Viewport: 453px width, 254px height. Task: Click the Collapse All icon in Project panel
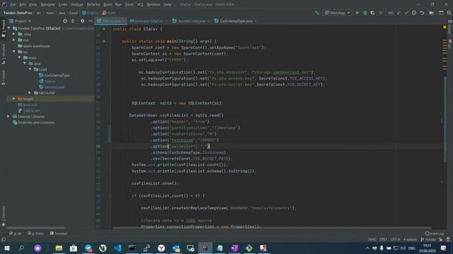click(73, 21)
